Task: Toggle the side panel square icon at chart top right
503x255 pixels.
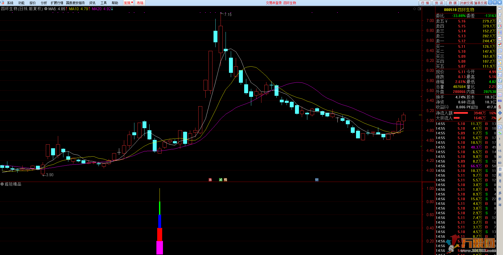Action: coord(419,9)
